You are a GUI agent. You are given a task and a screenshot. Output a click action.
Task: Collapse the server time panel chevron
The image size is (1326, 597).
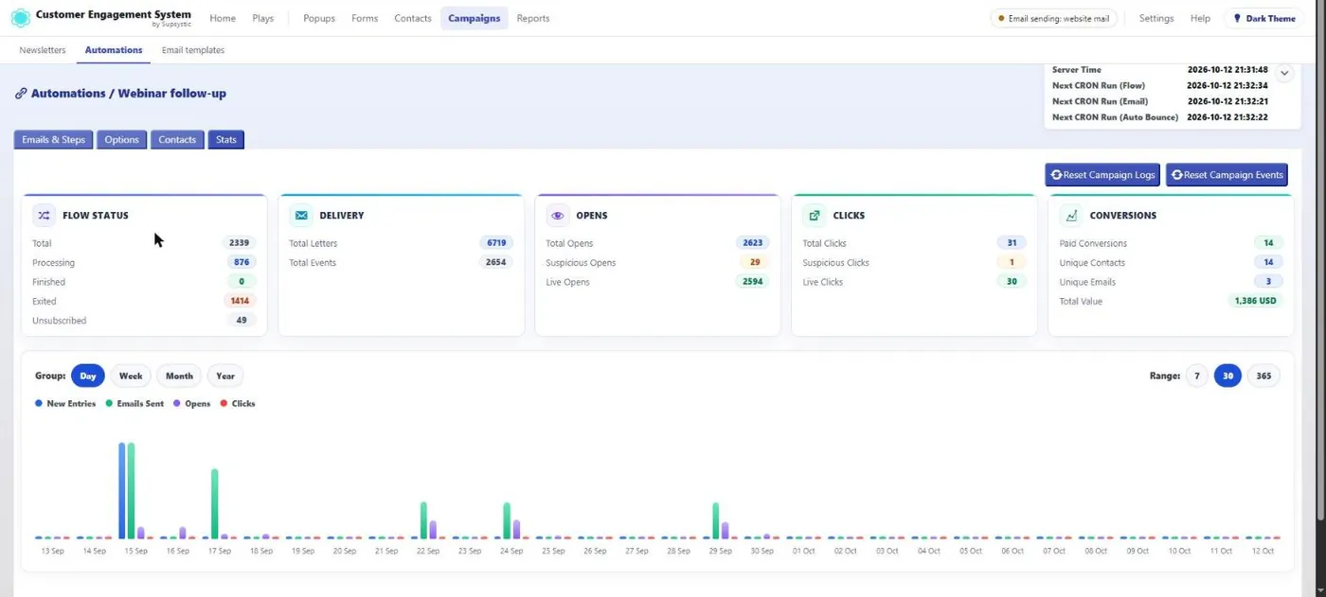[x=1284, y=73]
